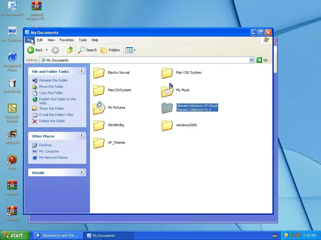Click the Start button

click(x=15, y=236)
